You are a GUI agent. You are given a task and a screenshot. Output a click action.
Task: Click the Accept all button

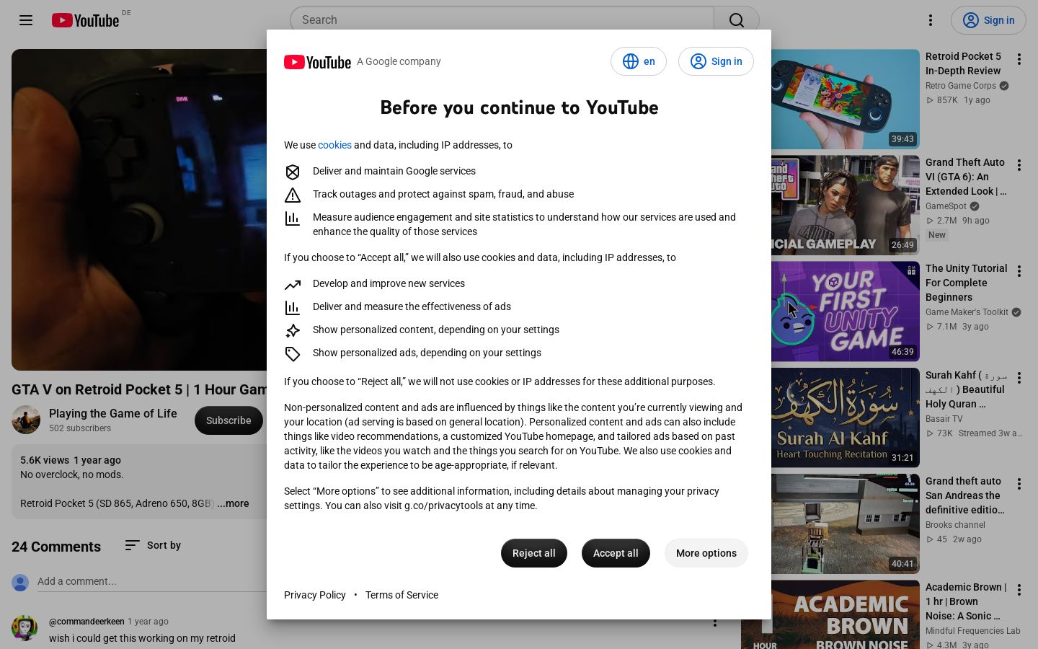click(616, 553)
